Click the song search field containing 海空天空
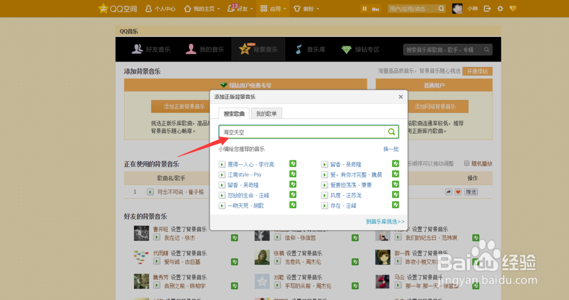Image resolution: width=569 pixels, height=300 pixels. click(302, 132)
